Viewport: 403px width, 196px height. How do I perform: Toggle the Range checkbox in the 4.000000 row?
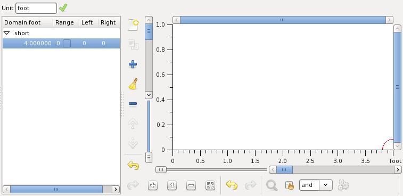click(67, 44)
